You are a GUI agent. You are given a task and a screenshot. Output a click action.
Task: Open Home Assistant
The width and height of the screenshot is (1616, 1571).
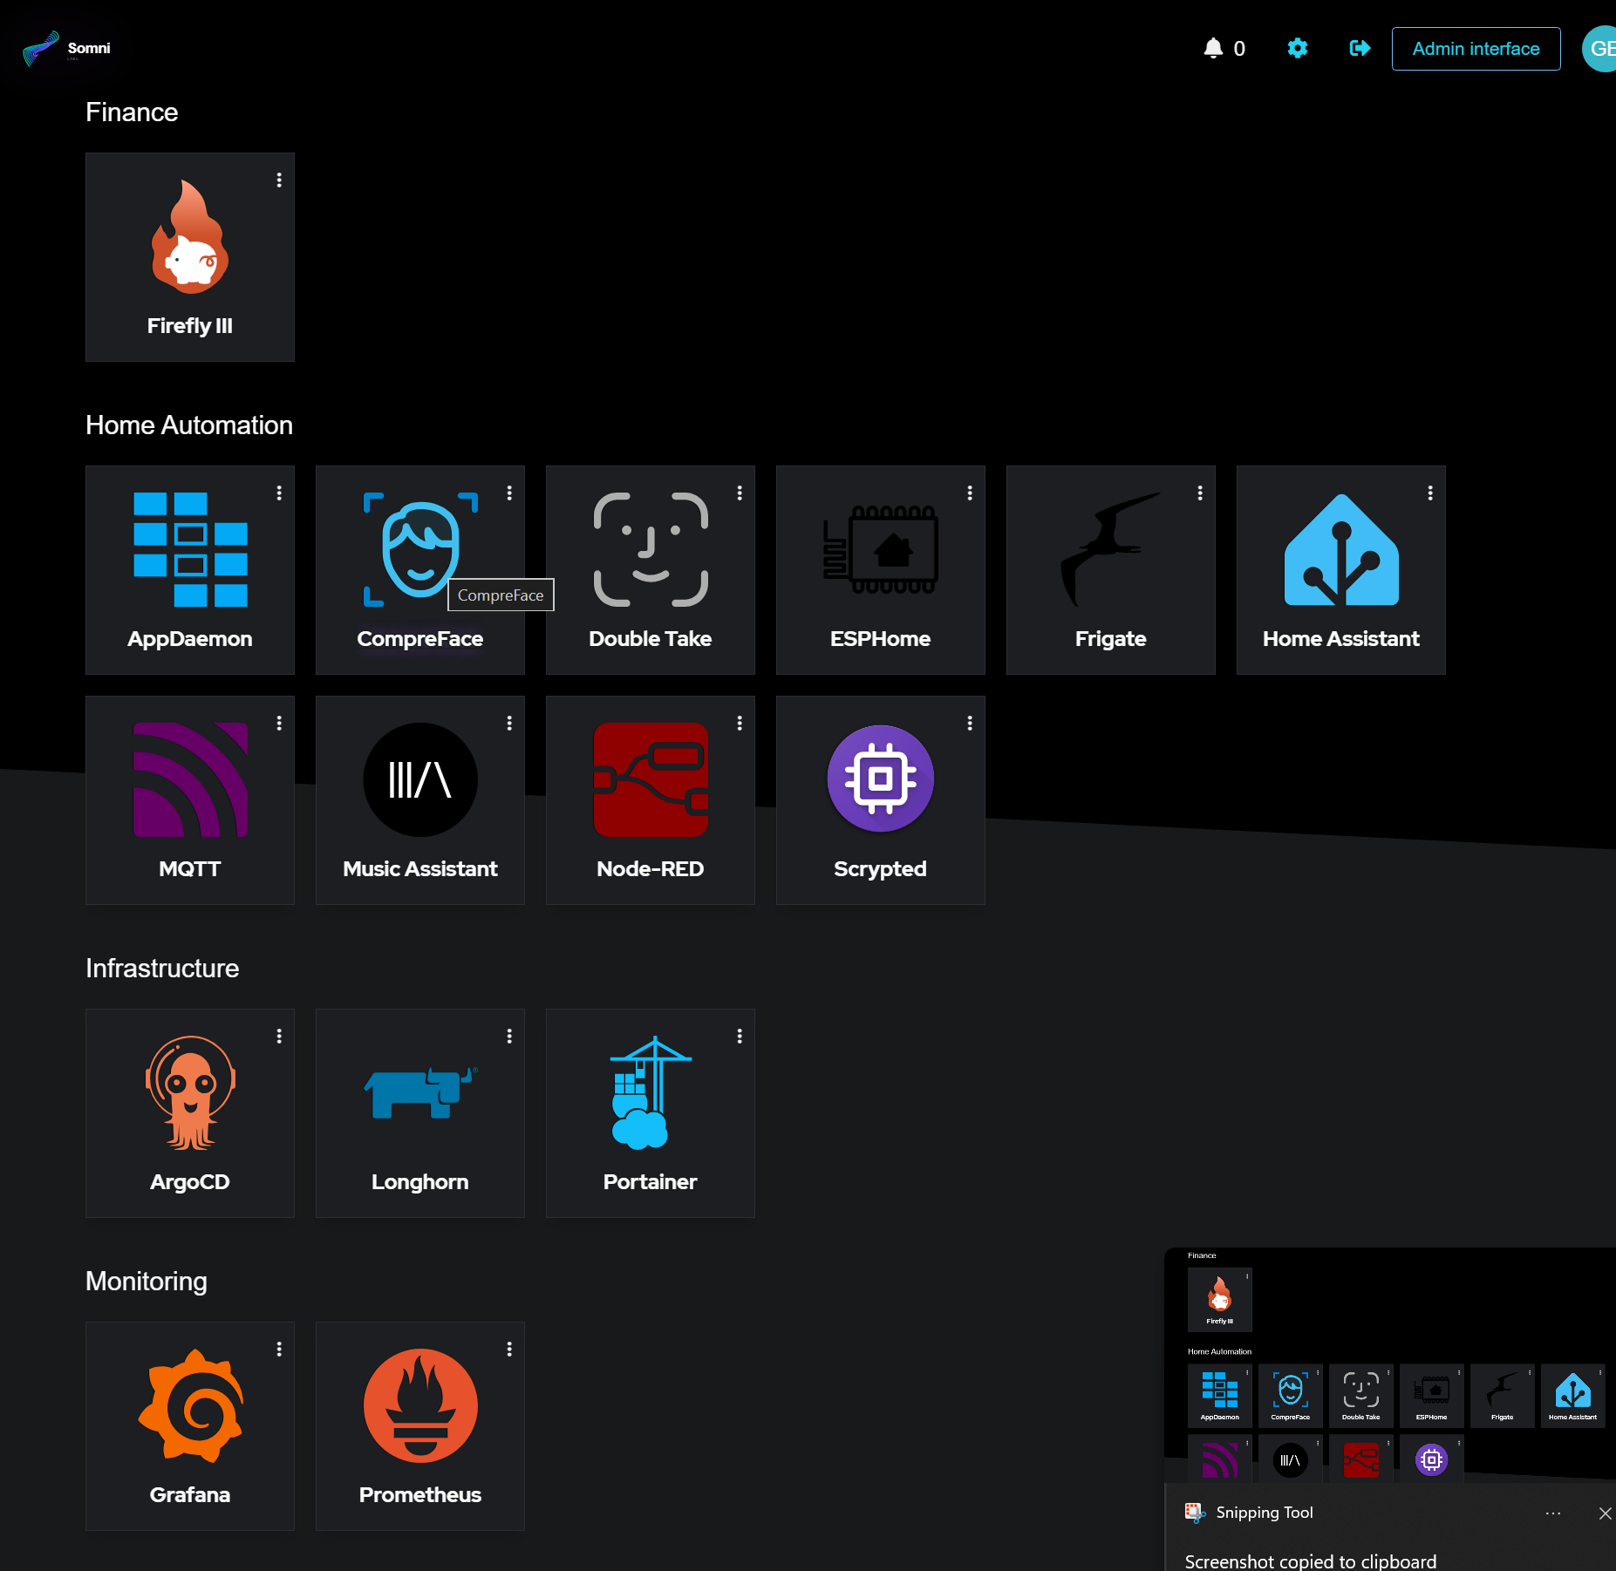coord(1340,567)
